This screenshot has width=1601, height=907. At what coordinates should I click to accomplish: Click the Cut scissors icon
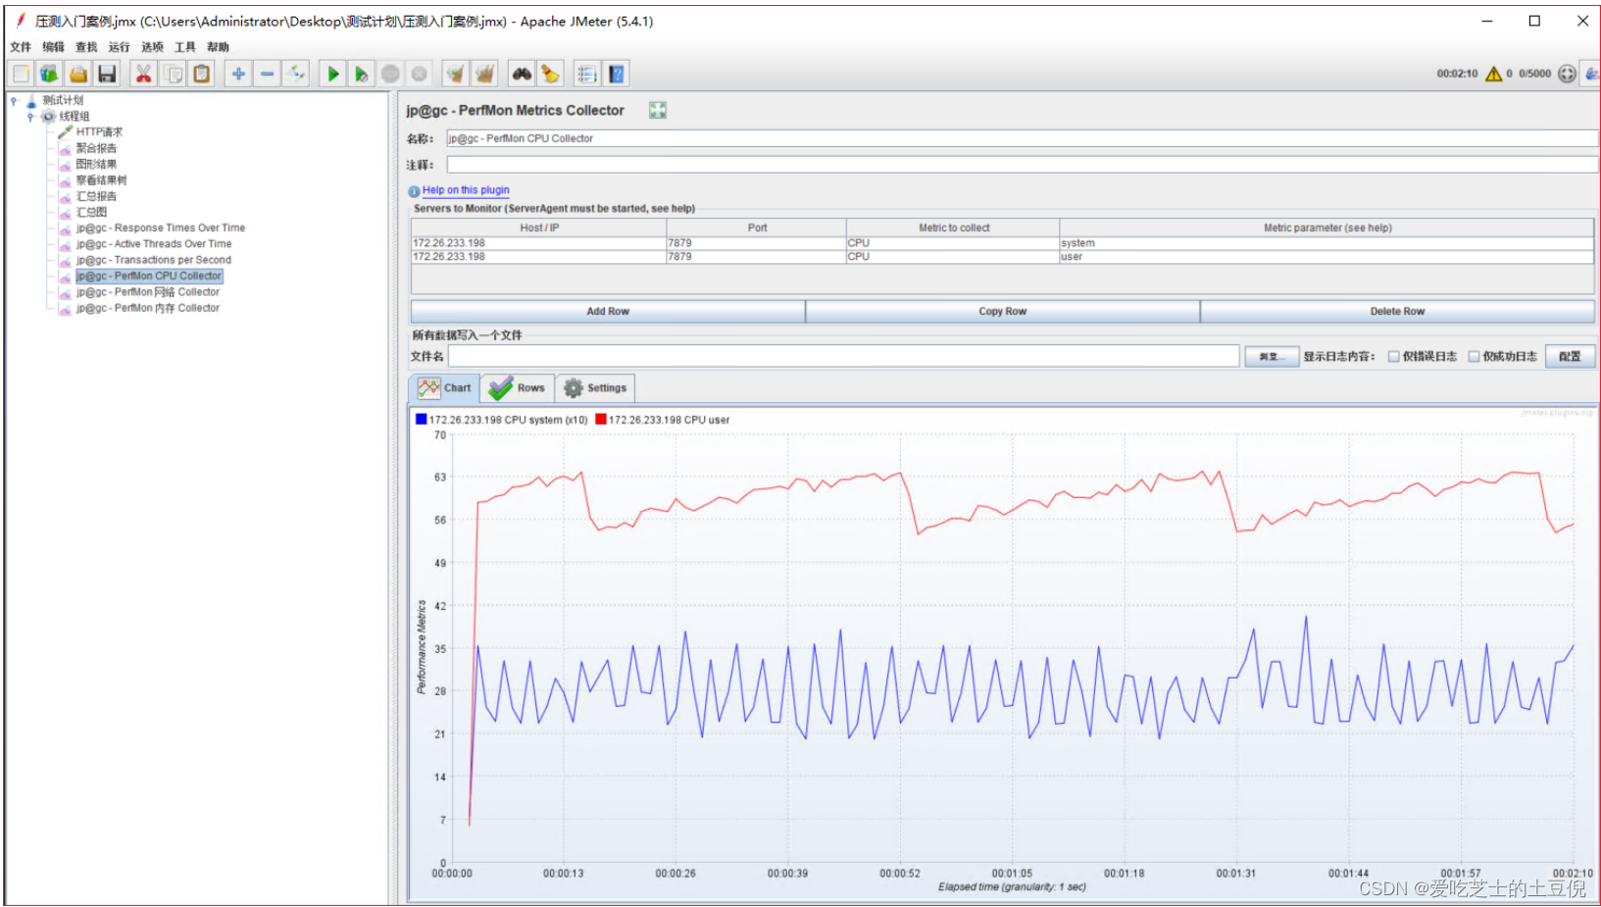(x=143, y=74)
